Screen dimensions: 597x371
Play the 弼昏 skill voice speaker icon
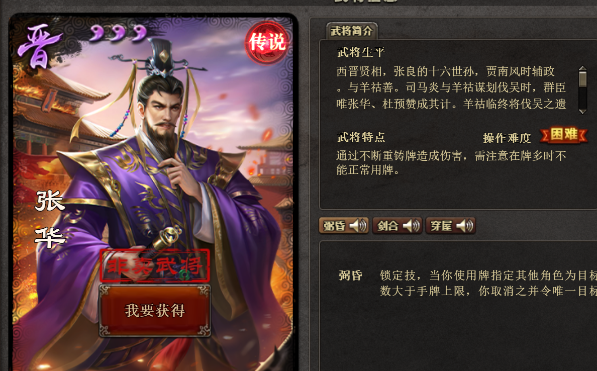click(358, 226)
